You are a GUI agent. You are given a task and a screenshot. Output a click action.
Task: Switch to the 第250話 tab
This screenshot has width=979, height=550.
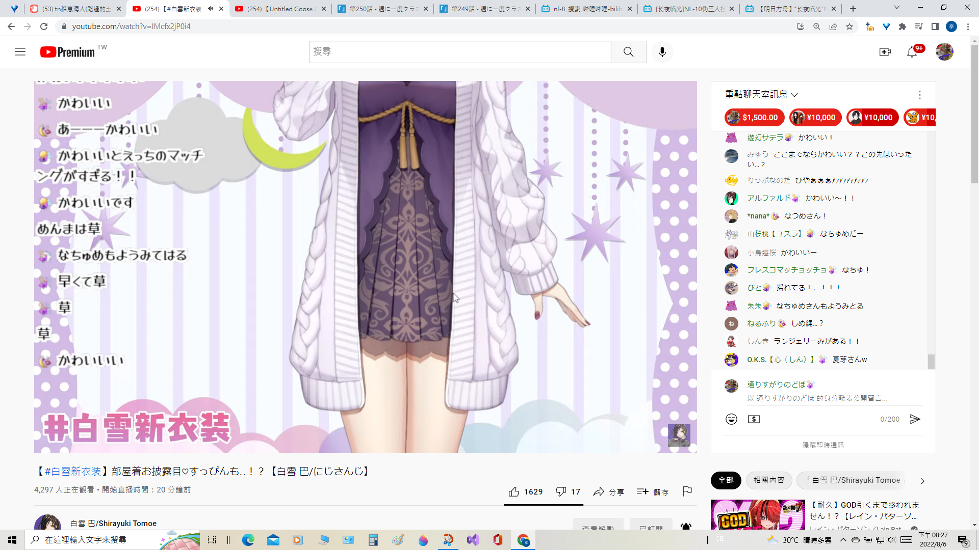click(382, 9)
